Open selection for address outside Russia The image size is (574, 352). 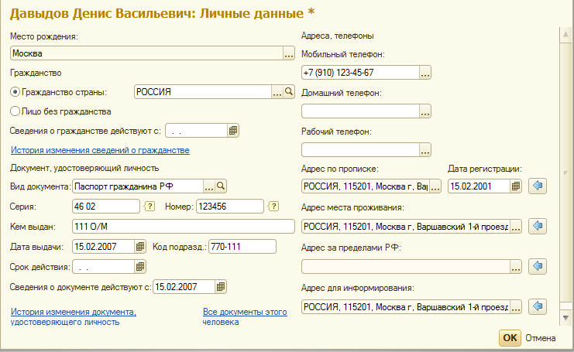click(516, 267)
